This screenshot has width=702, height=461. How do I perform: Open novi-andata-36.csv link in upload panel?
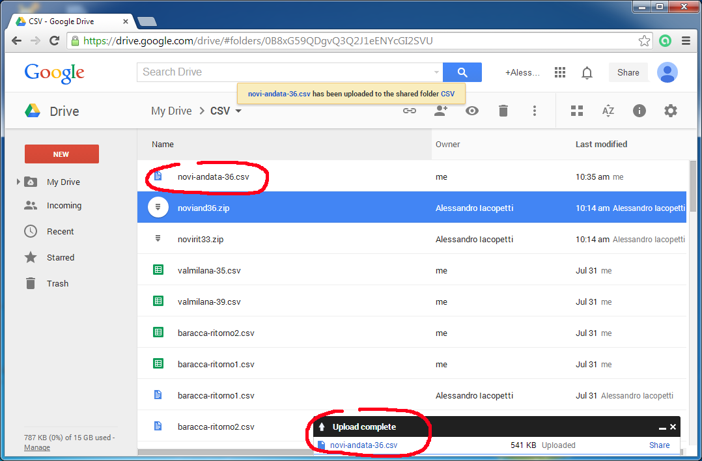coord(363,445)
